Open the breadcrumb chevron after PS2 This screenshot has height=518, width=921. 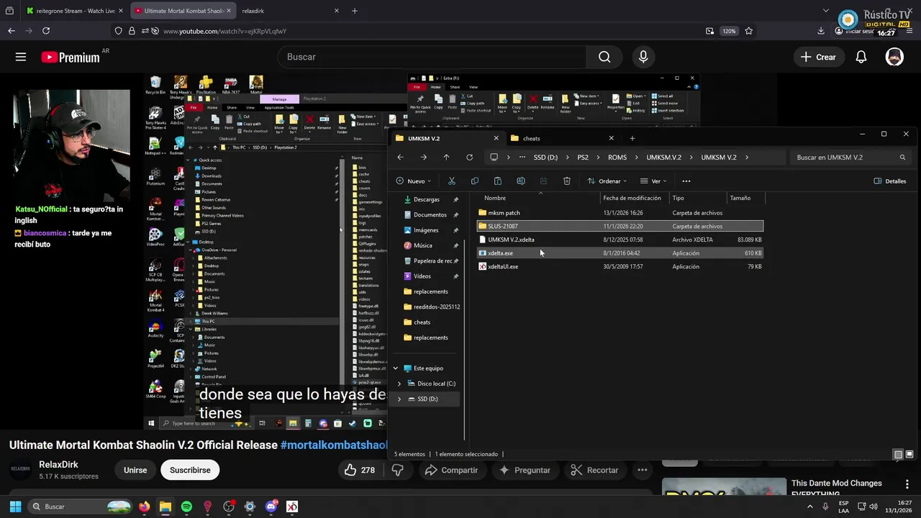pyautogui.click(x=597, y=158)
